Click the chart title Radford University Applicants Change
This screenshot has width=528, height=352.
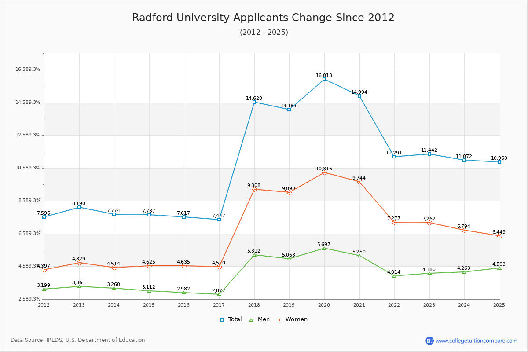[263, 18]
